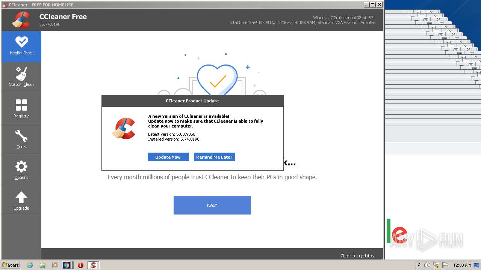Click the CCleaner Product Update dialog title

tap(192, 101)
